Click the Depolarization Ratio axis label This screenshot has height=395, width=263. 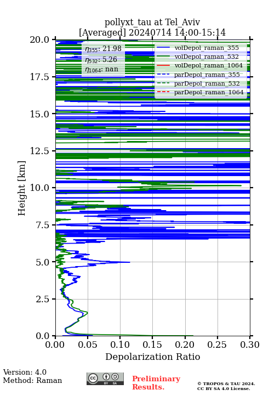tap(152, 357)
